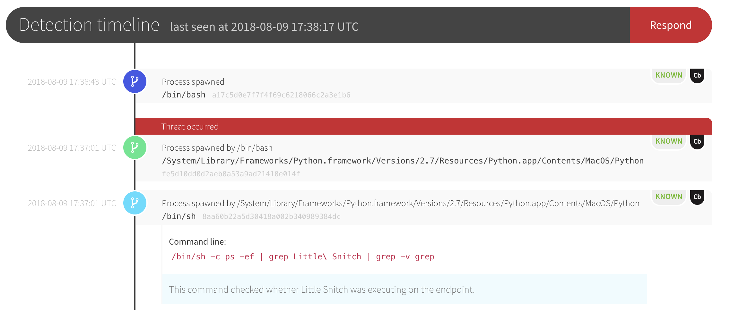Click the Cb badge on the Python process row

697,142
